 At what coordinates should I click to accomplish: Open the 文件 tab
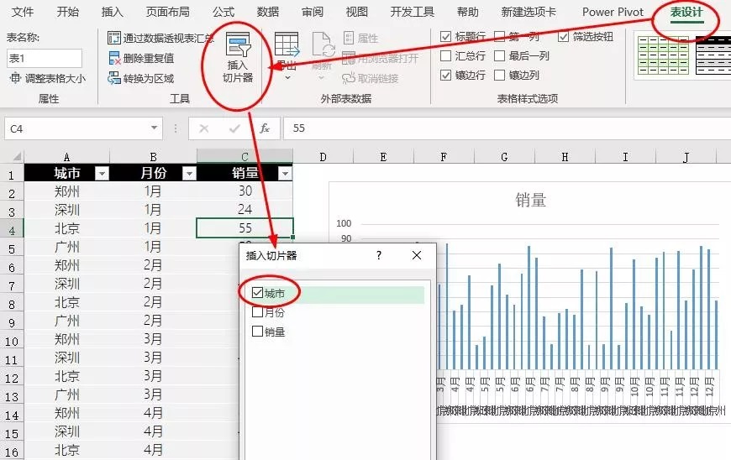point(23,12)
